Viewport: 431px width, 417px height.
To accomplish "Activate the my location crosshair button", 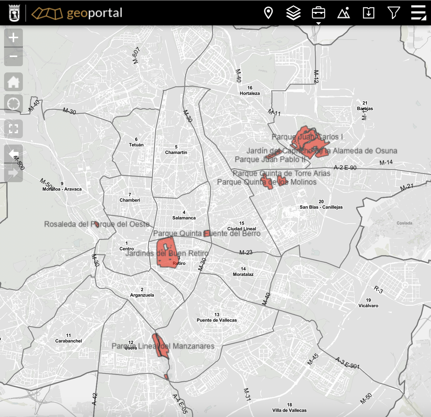I will point(13,104).
